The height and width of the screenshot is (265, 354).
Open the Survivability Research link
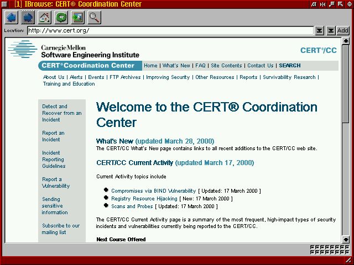point(289,77)
